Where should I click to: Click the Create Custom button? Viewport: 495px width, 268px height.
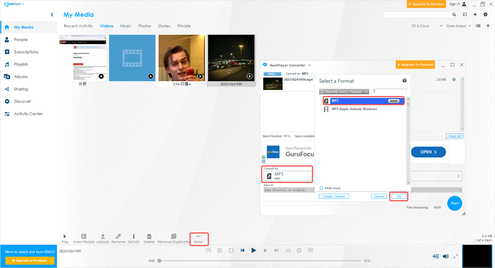pos(334,196)
